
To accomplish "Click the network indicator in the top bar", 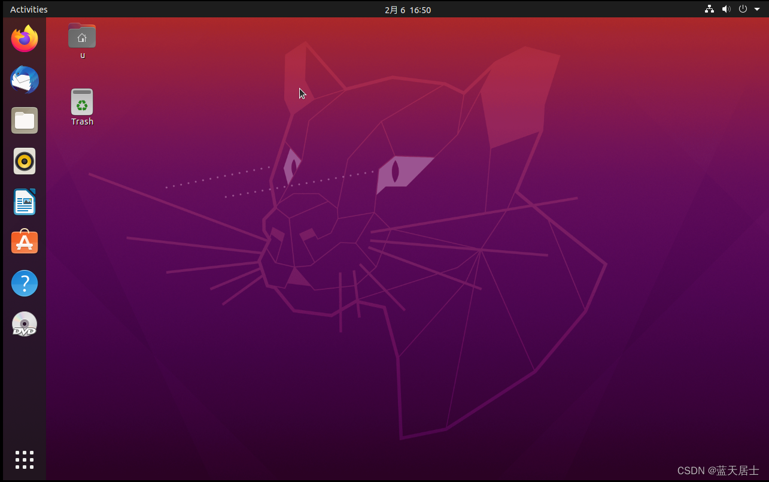I will 709,9.
